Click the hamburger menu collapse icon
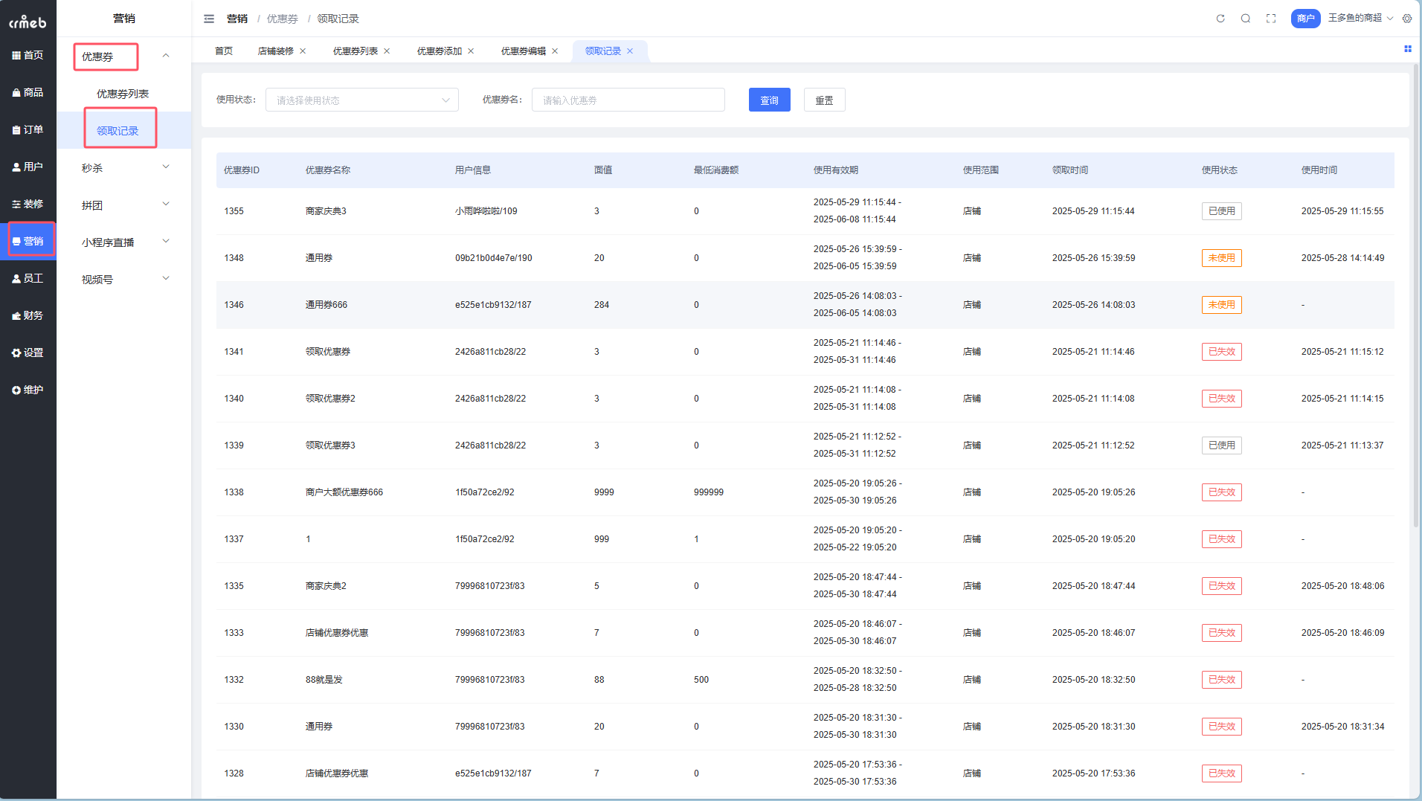This screenshot has height=801, width=1422. (209, 19)
